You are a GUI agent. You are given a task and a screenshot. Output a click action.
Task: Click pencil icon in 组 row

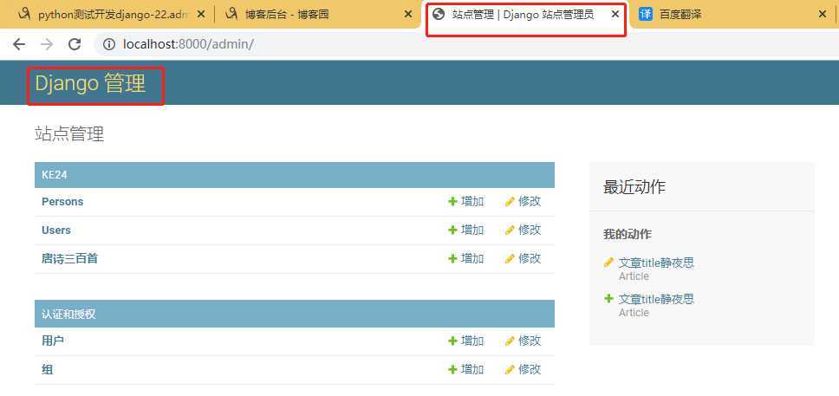pyautogui.click(x=510, y=369)
